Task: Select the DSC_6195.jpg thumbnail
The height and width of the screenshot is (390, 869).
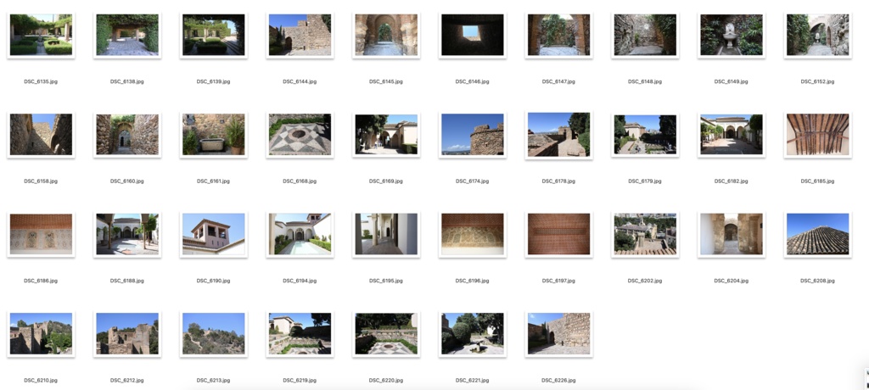Action: click(386, 234)
